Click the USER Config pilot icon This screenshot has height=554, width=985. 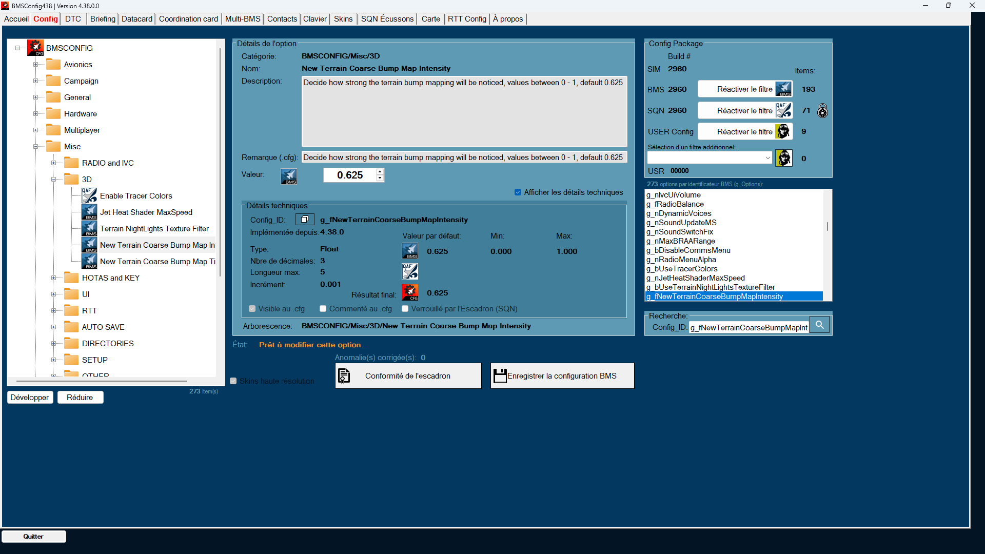tap(783, 131)
